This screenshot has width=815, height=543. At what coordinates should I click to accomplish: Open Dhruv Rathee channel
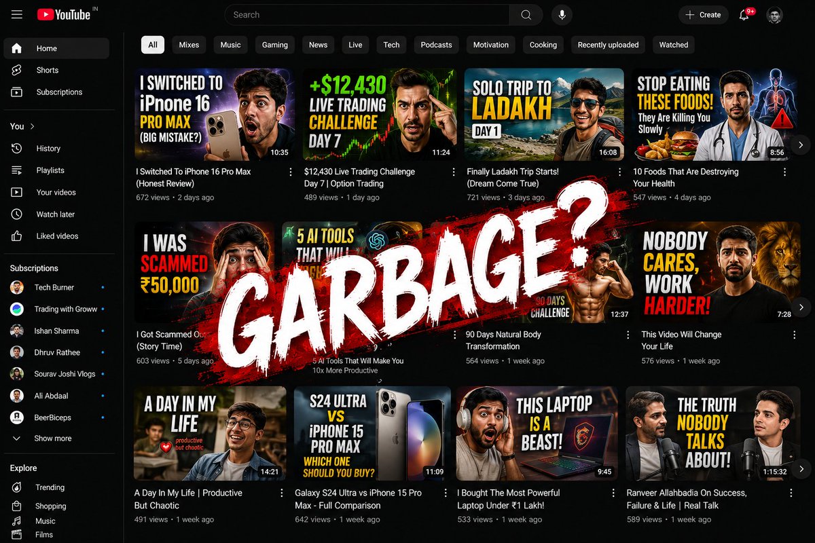56,352
